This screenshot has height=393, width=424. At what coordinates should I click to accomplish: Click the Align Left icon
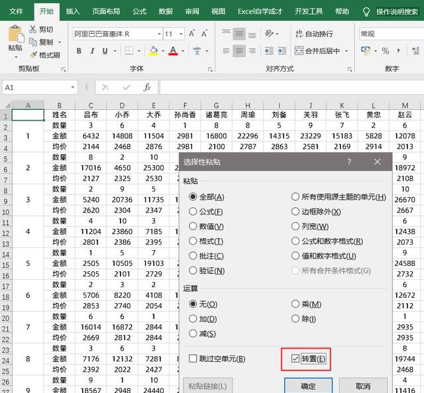pyautogui.click(x=226, y=51)
